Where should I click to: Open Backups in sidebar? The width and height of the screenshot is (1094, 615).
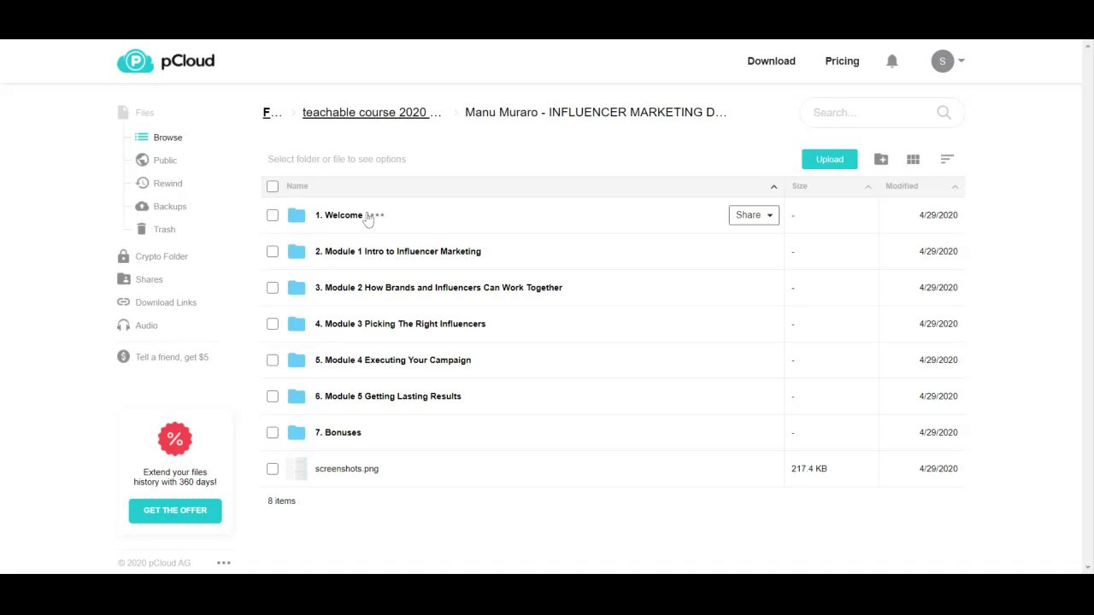pyautogui.click(x=169, y=207)
